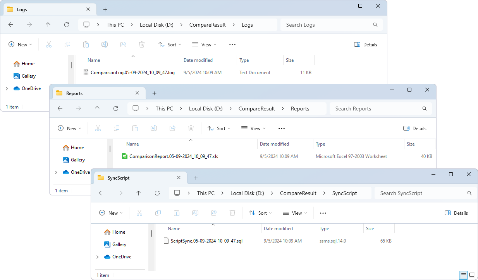The height and width of the screenshot is (280, 478).
Task: Expand OneDrive in SyncScript navigation pane
Action: click(x=97, y=257)
